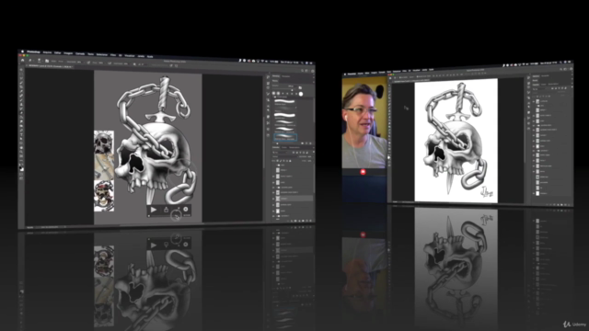
Task: Click the search icon in left window's top right
Action: pos(302,70)
